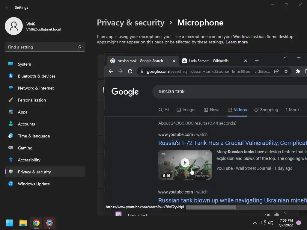Click the Find a setting search box
The width and height of the screenshot is (307, 230).
(x=45, y=47)
